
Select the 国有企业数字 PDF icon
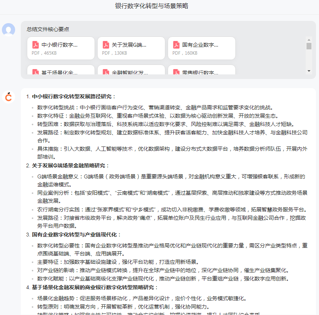point(176,45)
